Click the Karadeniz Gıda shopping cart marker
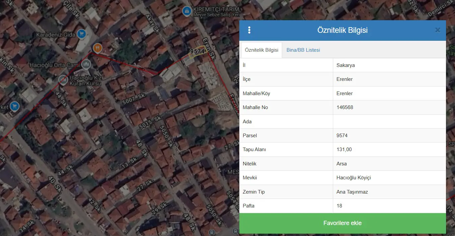Image resolution: width=455 pixels, height=236 pixels. pyautogui.click(x=81, y=33)
